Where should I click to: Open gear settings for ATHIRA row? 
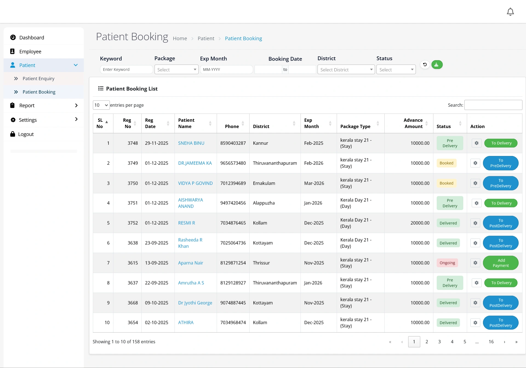[475, 323]
